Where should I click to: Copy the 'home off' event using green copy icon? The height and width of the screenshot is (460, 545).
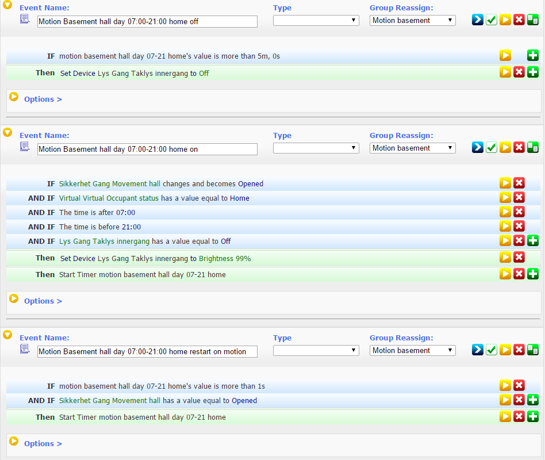tap(533, 20)
